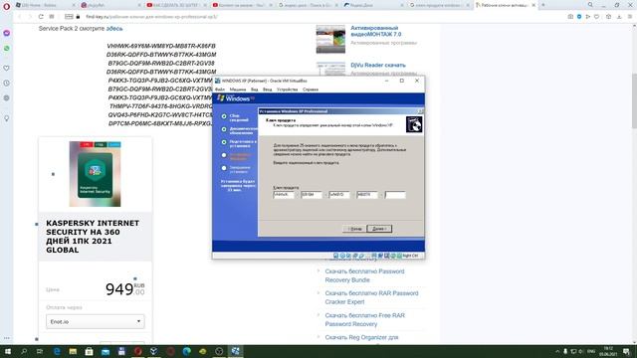Viewport: 637px width, 358px height.
Task: Click the VirtualBox hard disk activity indicator
Action: click(x=336, y=256)
